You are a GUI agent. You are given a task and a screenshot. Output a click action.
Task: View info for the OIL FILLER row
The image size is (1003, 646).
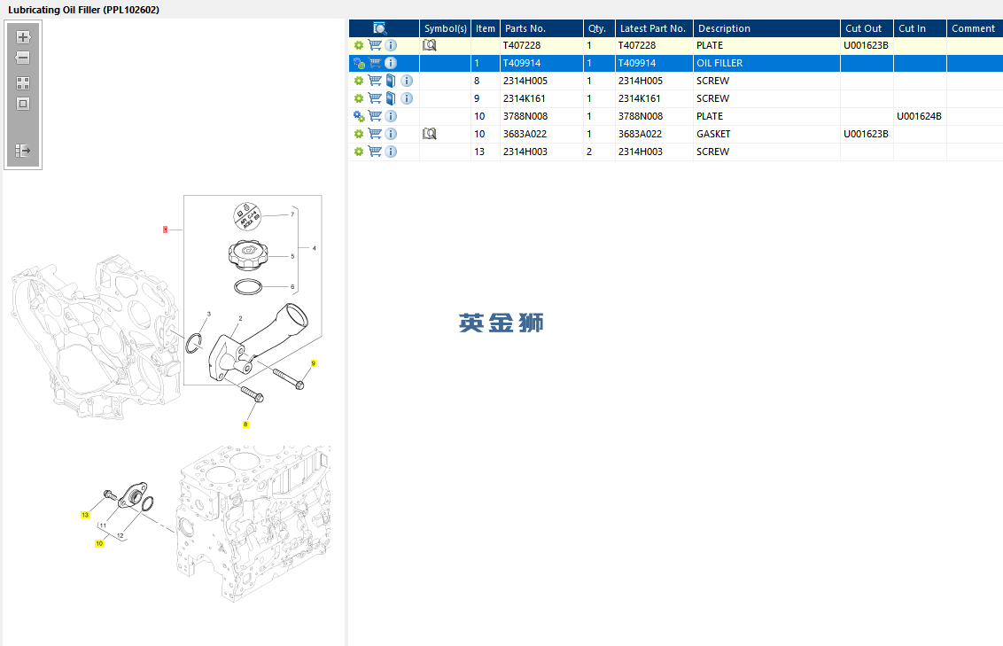point(391,63)
